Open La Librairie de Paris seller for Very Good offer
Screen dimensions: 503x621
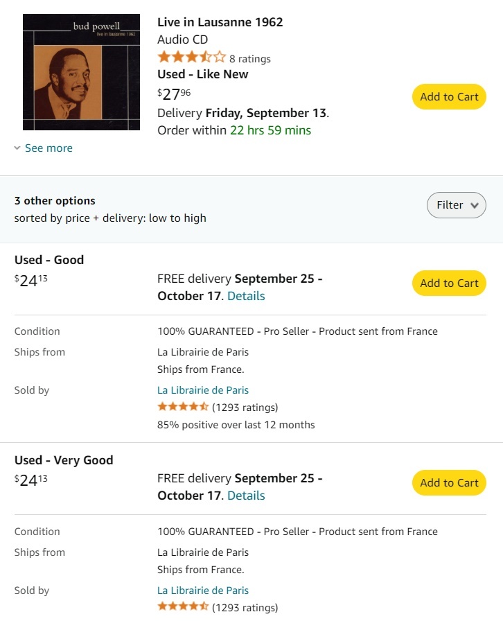pyautogui.click(x=203, y=591)
